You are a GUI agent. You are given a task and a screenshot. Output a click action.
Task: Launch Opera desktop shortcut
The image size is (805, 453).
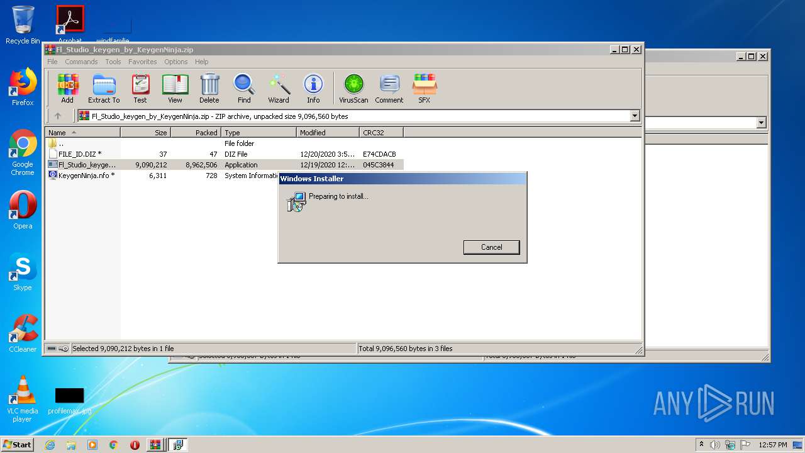coord(23,210)
